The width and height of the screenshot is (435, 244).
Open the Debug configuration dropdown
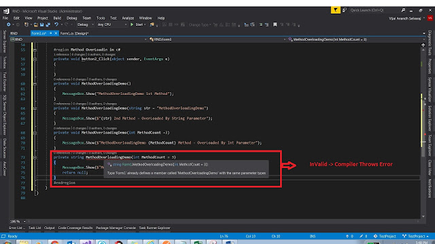(x=86, y=24)
